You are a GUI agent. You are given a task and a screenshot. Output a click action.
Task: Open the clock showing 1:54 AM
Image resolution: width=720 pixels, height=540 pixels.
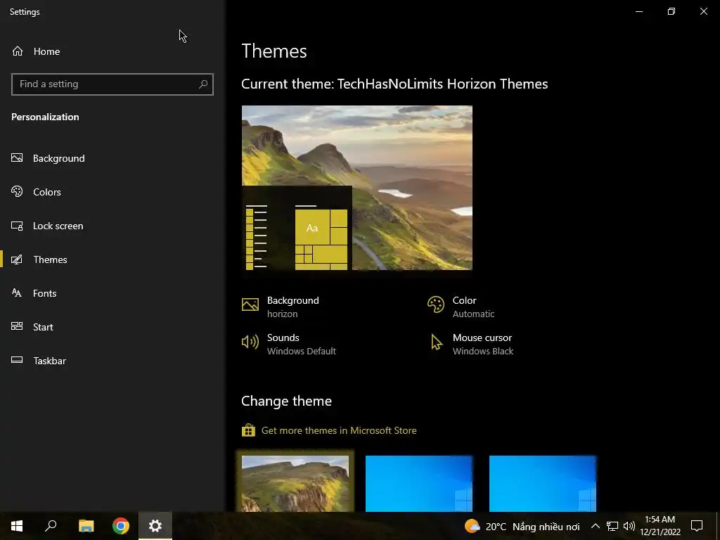(660, 526)
